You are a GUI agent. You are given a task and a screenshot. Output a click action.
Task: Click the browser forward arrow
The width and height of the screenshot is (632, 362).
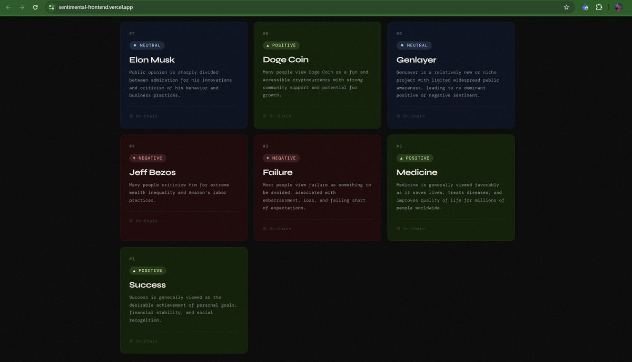(x=22, y=7)
